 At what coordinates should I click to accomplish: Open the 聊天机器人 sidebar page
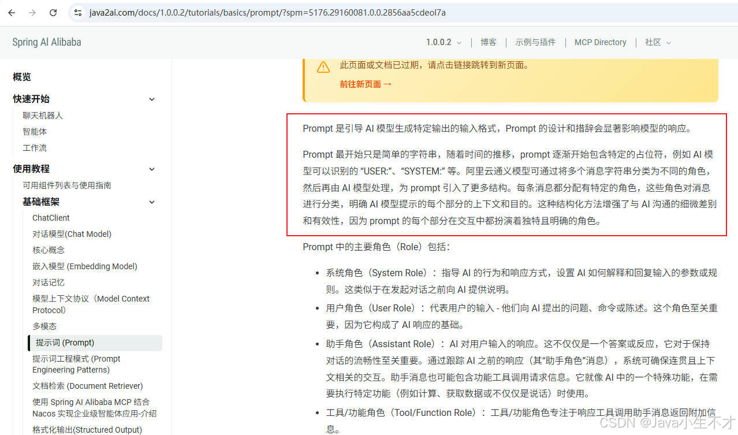[x=43, y=115]
